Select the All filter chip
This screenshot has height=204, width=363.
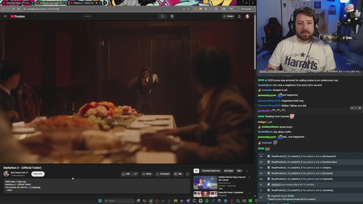pos(196,171)
